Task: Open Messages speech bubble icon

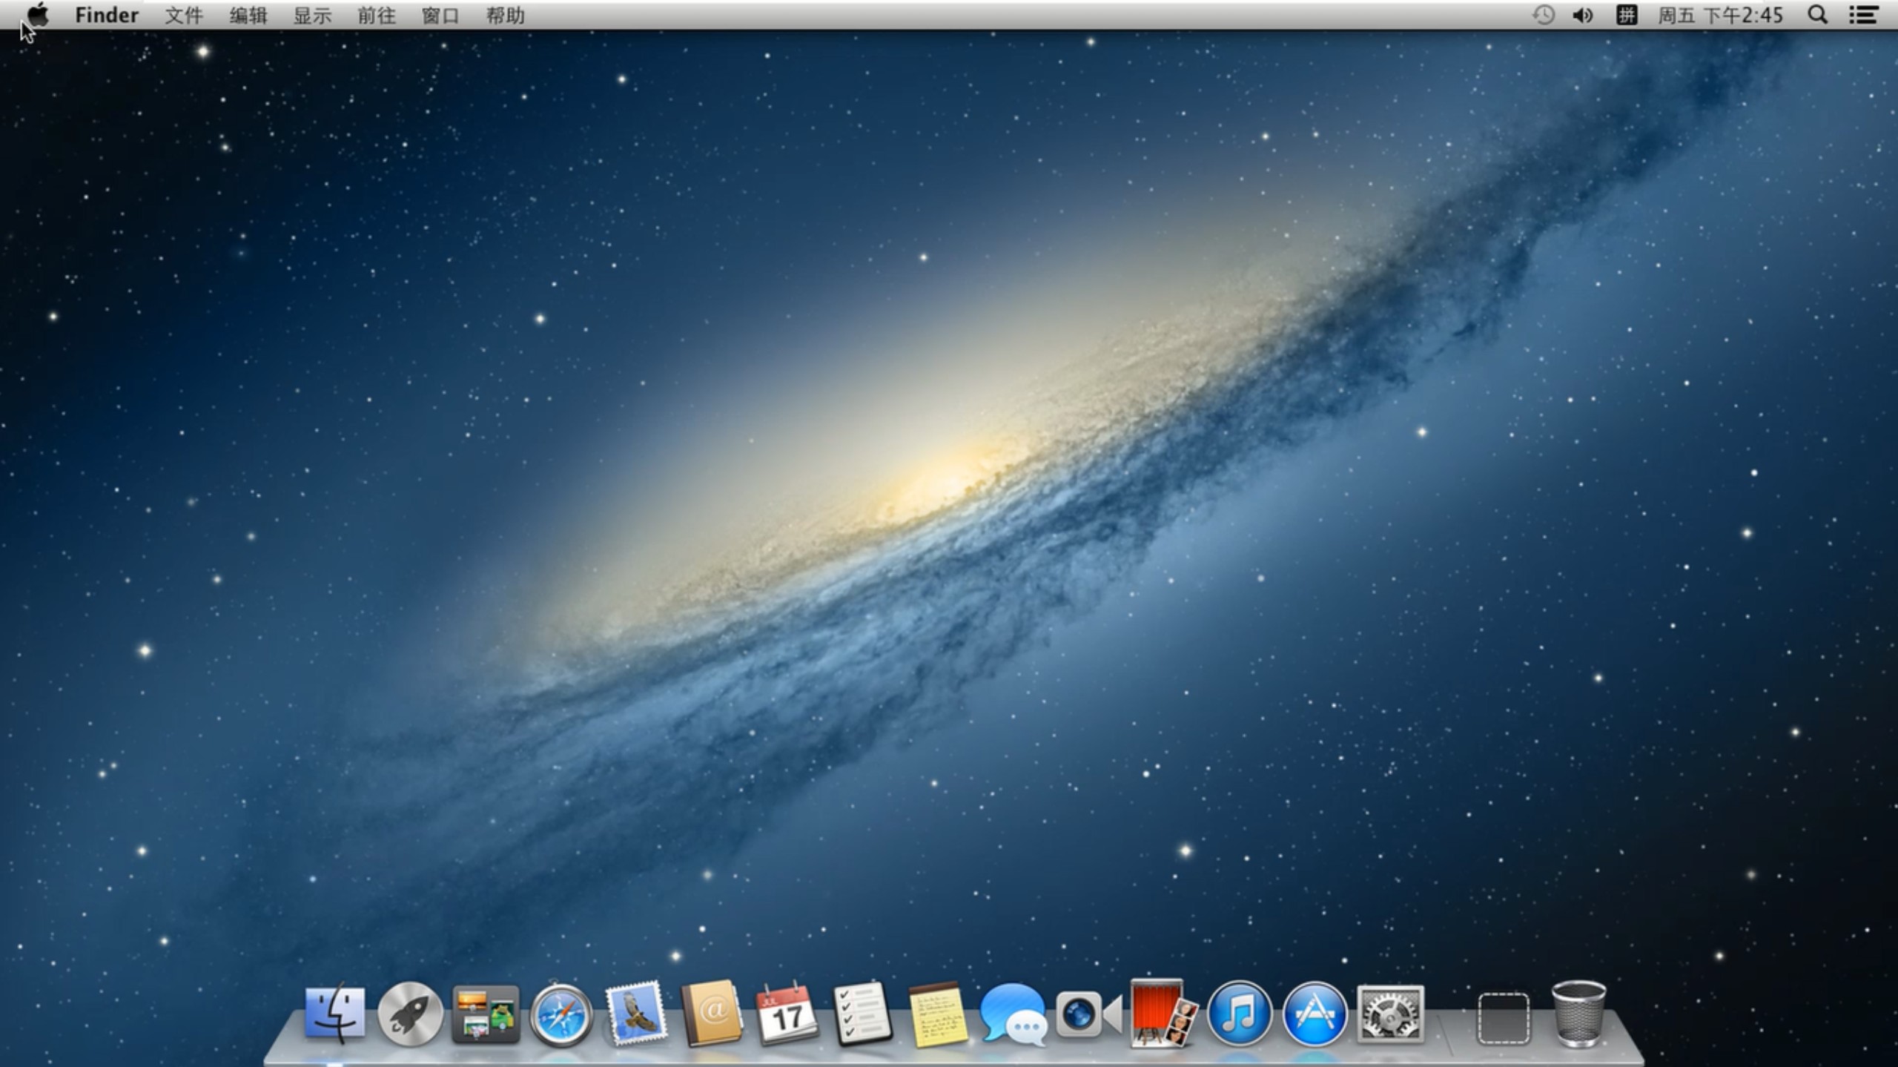Action: click(1014, 1014)
